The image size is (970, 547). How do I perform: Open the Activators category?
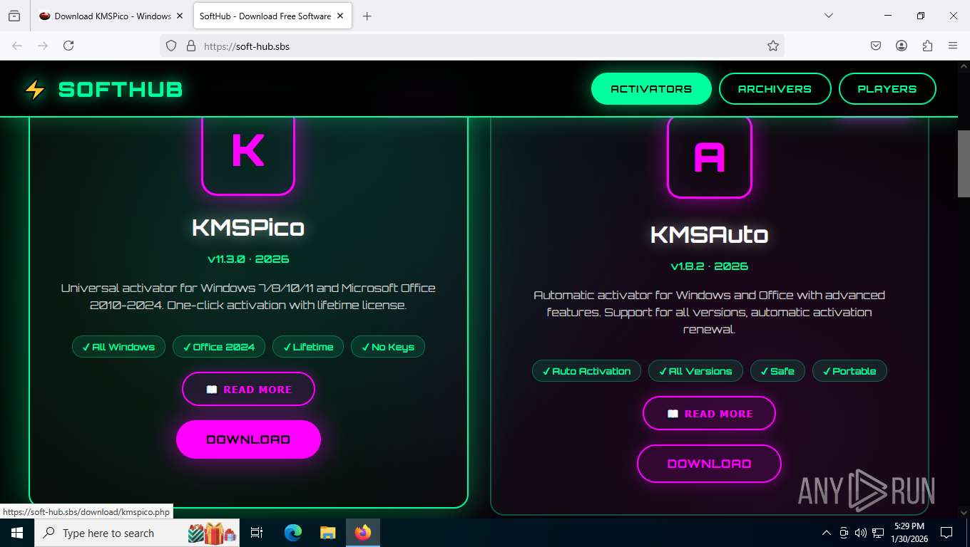651,89
